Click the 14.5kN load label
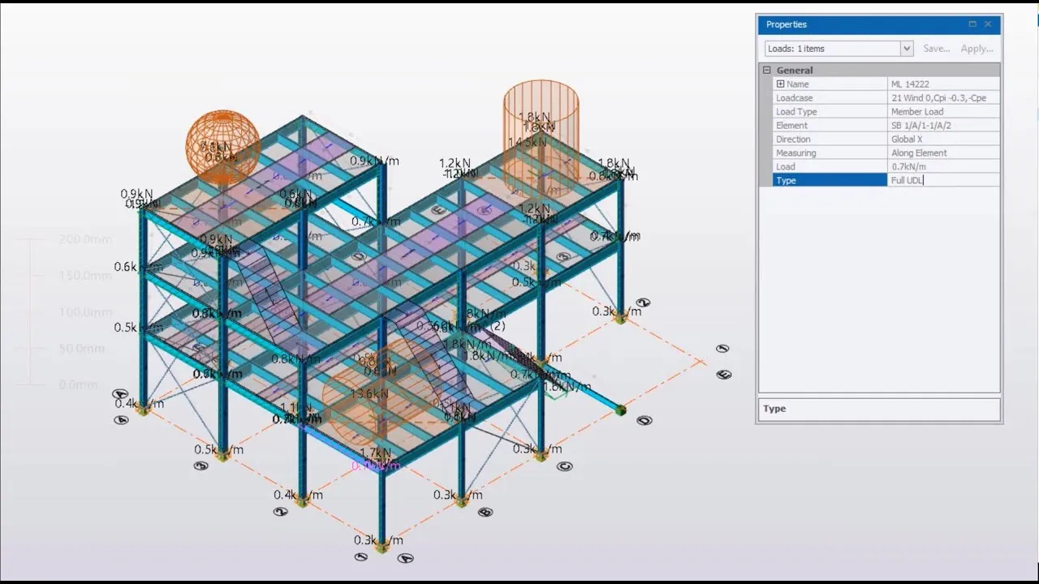1039x584 pixels. point(527,143)
